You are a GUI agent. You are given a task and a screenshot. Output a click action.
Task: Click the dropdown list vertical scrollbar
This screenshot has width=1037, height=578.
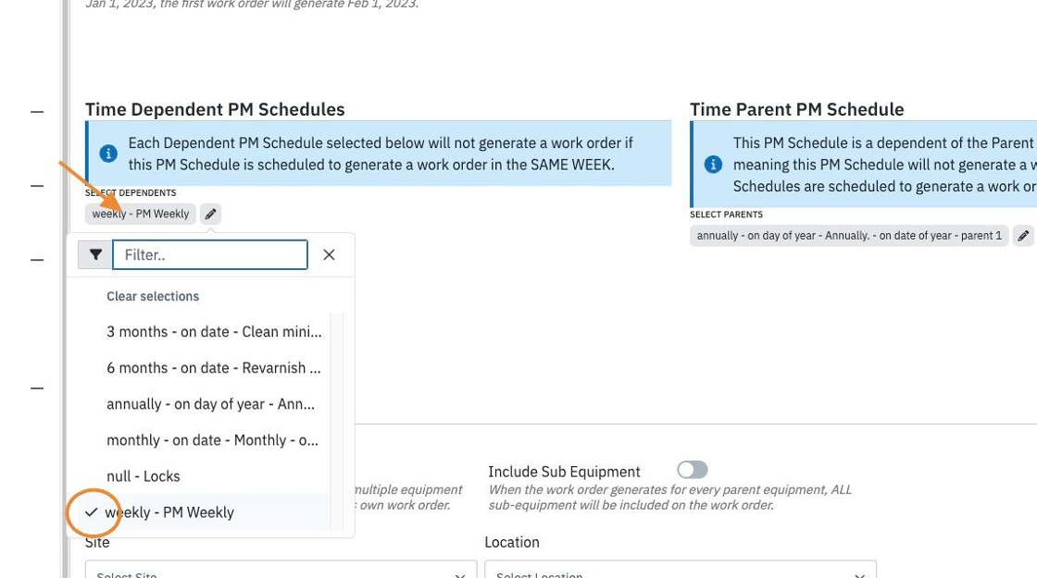coord(337,422)
